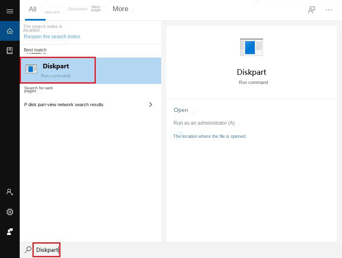Click the account icon at top right
This screenshot has height=258, width=342.
[x=311, y=9]
